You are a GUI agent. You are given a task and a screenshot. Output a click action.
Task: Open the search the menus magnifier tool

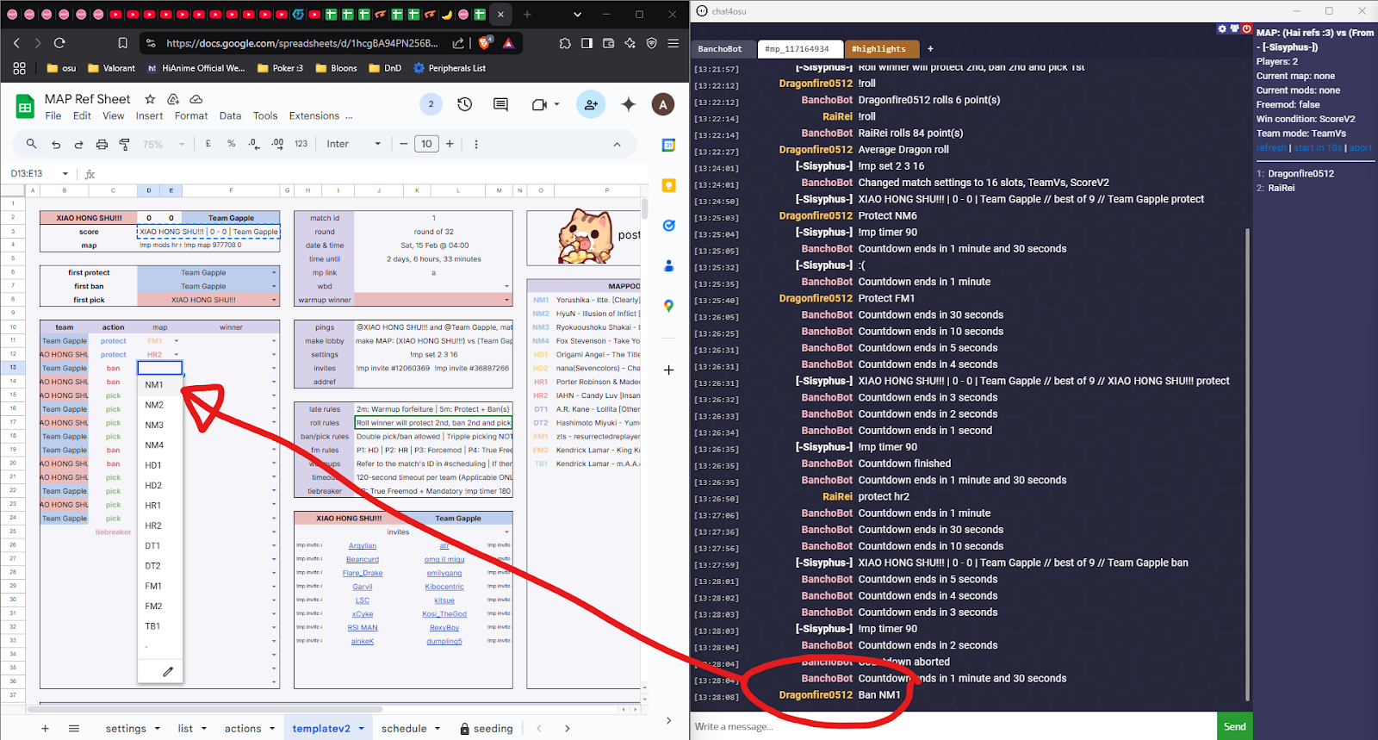[31, 144]
